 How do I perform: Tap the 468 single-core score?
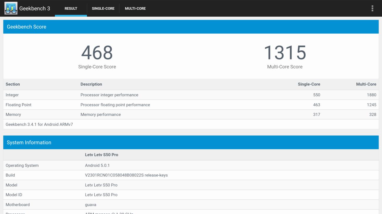(x=97, y=53)
